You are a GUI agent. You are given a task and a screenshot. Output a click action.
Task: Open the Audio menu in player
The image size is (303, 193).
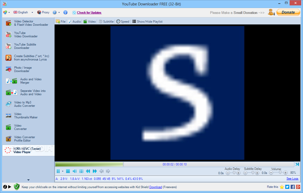pyautogui.click(x=75, y=21)
